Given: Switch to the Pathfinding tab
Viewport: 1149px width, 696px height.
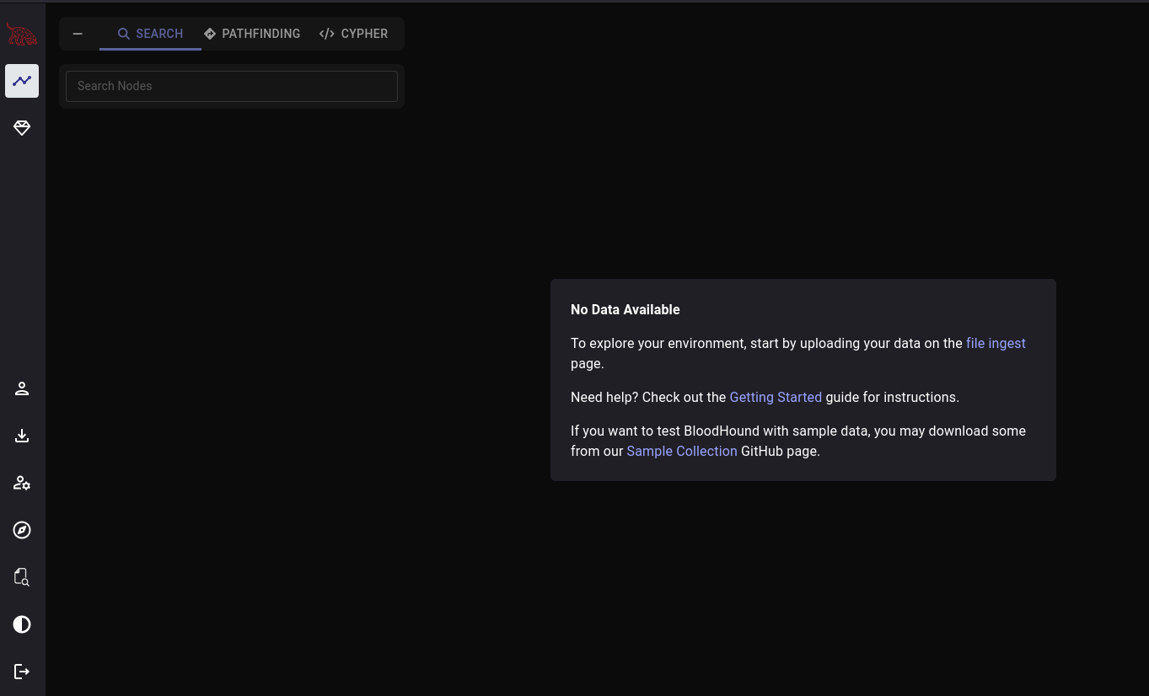Looking at the screenshot, I should click(252, 34).
